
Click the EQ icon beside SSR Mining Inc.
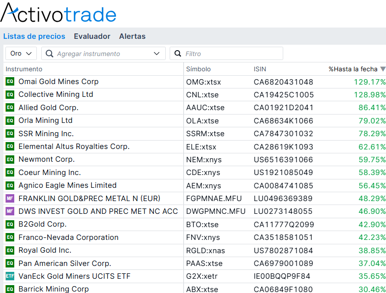pos(10,134)
